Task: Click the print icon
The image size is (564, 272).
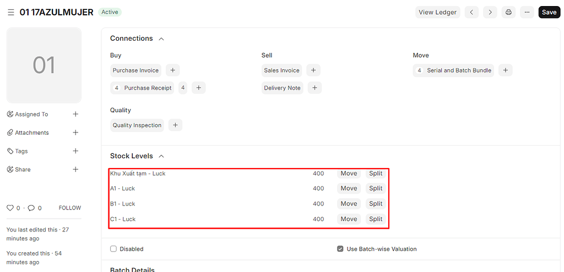Action: coord(508,12)
